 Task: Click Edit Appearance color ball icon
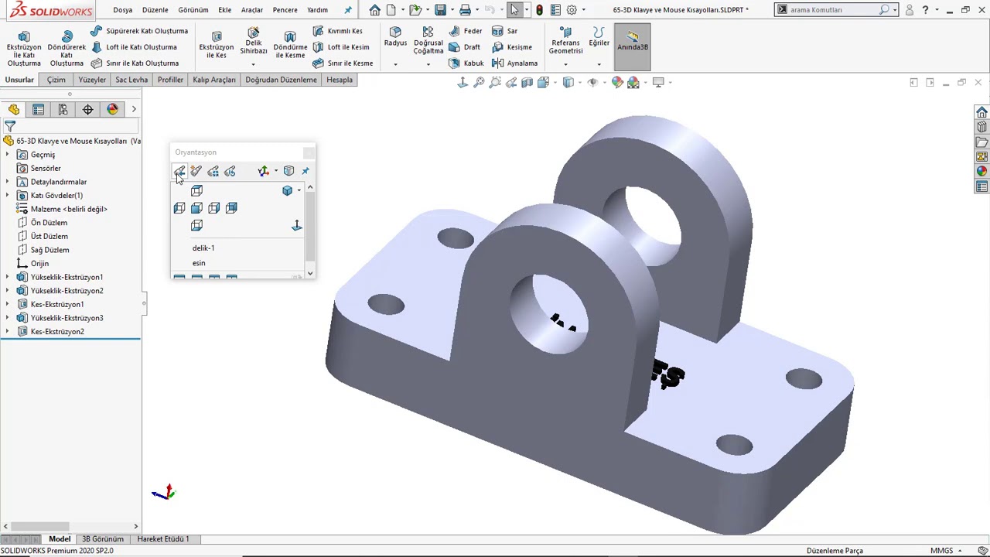tap(617, 82)
